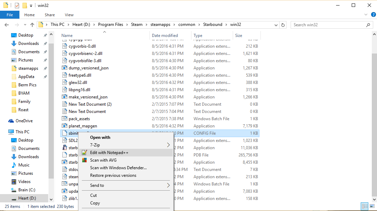The height and width of the screenshot is (211, 377).
Task: Click the Back navigation arrow
Action: pos(7,25)
